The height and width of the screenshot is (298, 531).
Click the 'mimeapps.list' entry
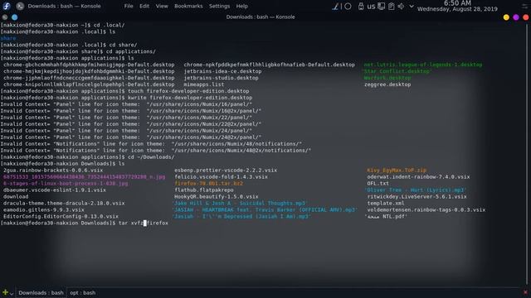click(x=204, y=84)
